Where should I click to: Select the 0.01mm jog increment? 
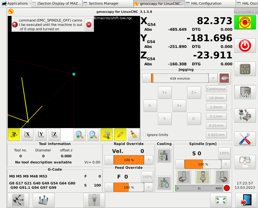(x=216, y=126)
